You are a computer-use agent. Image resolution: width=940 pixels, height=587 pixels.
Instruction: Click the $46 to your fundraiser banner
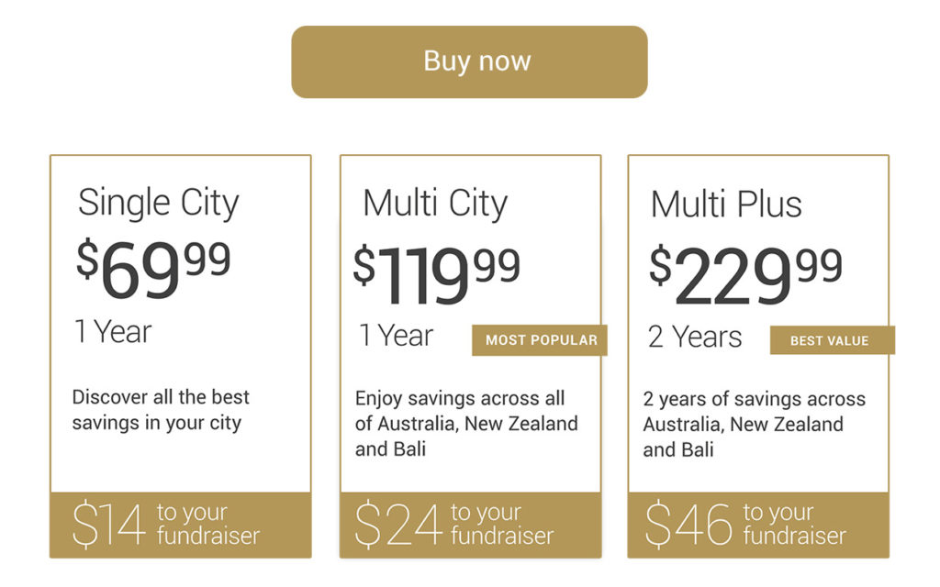(758, 526)
